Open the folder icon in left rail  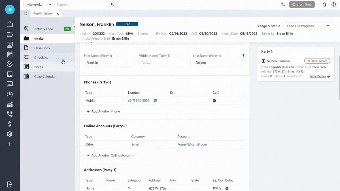[x=10, y=34]
